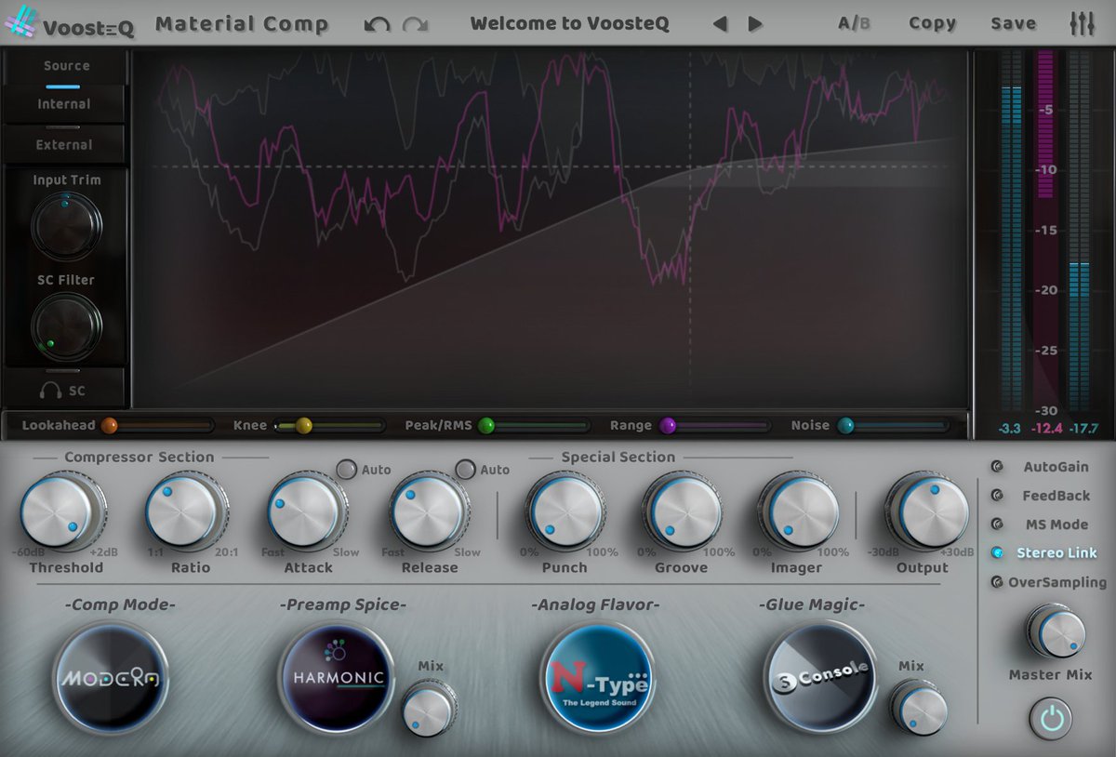Enable Auto for Attack
Viewport: 1116px width, 757px height.
[x=346, y=470]
